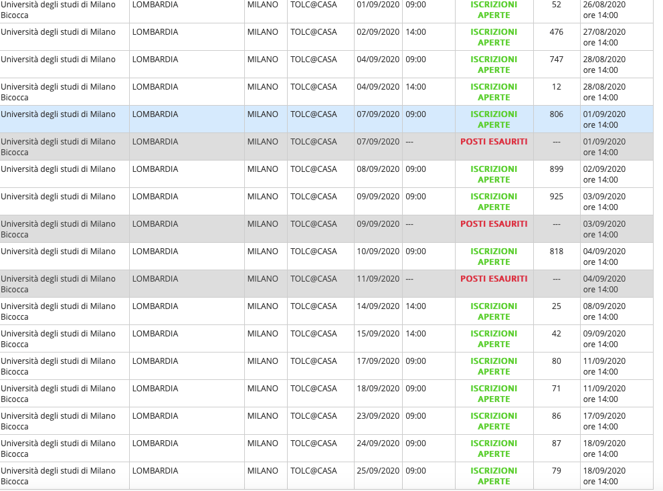Viewport: 663px width, 491px height.
Task: Click deadline 02/09/2020 ore 14:00 in the 899-seats row
Action: (x=604, y=175)
